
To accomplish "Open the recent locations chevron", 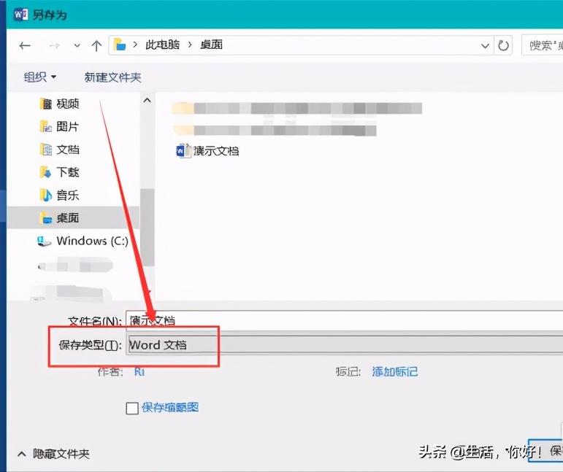I will coord(77,45).
